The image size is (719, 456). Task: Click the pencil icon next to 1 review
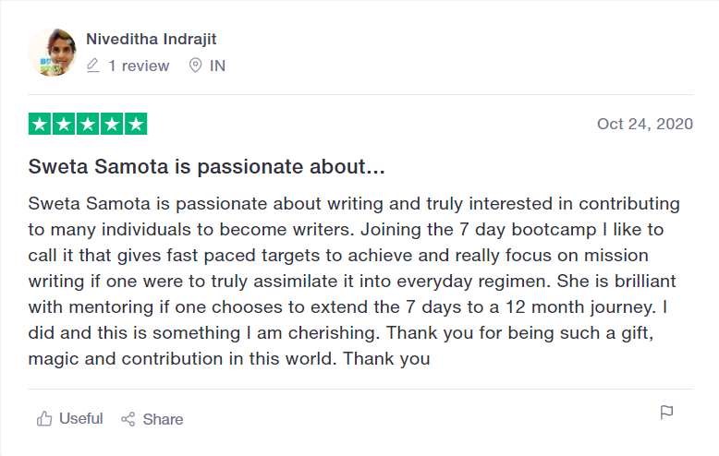click(x=92, y=66)
